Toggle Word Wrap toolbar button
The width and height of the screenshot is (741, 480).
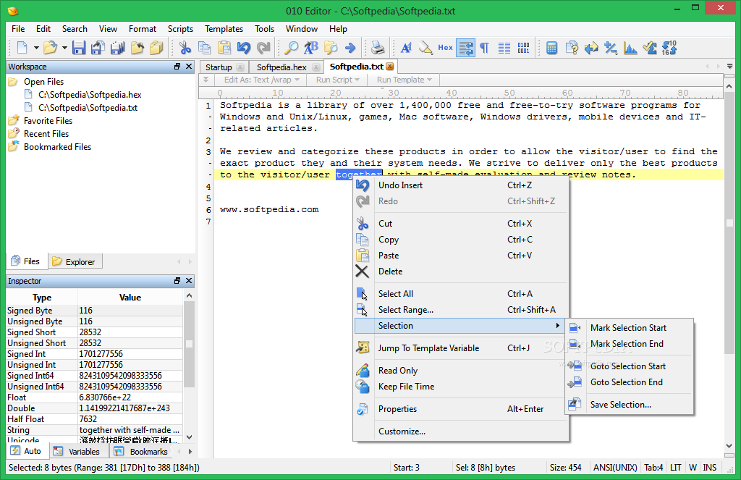(x=465, y=48)
